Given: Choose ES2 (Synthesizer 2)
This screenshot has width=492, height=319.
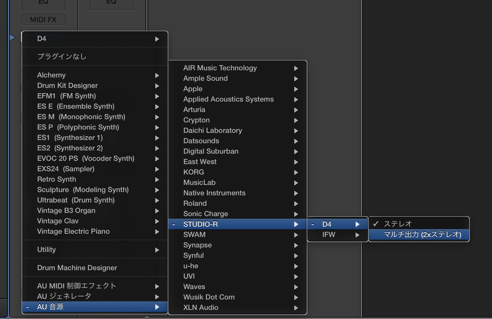Looking at the screenshot, I should [x=95, y=148].
